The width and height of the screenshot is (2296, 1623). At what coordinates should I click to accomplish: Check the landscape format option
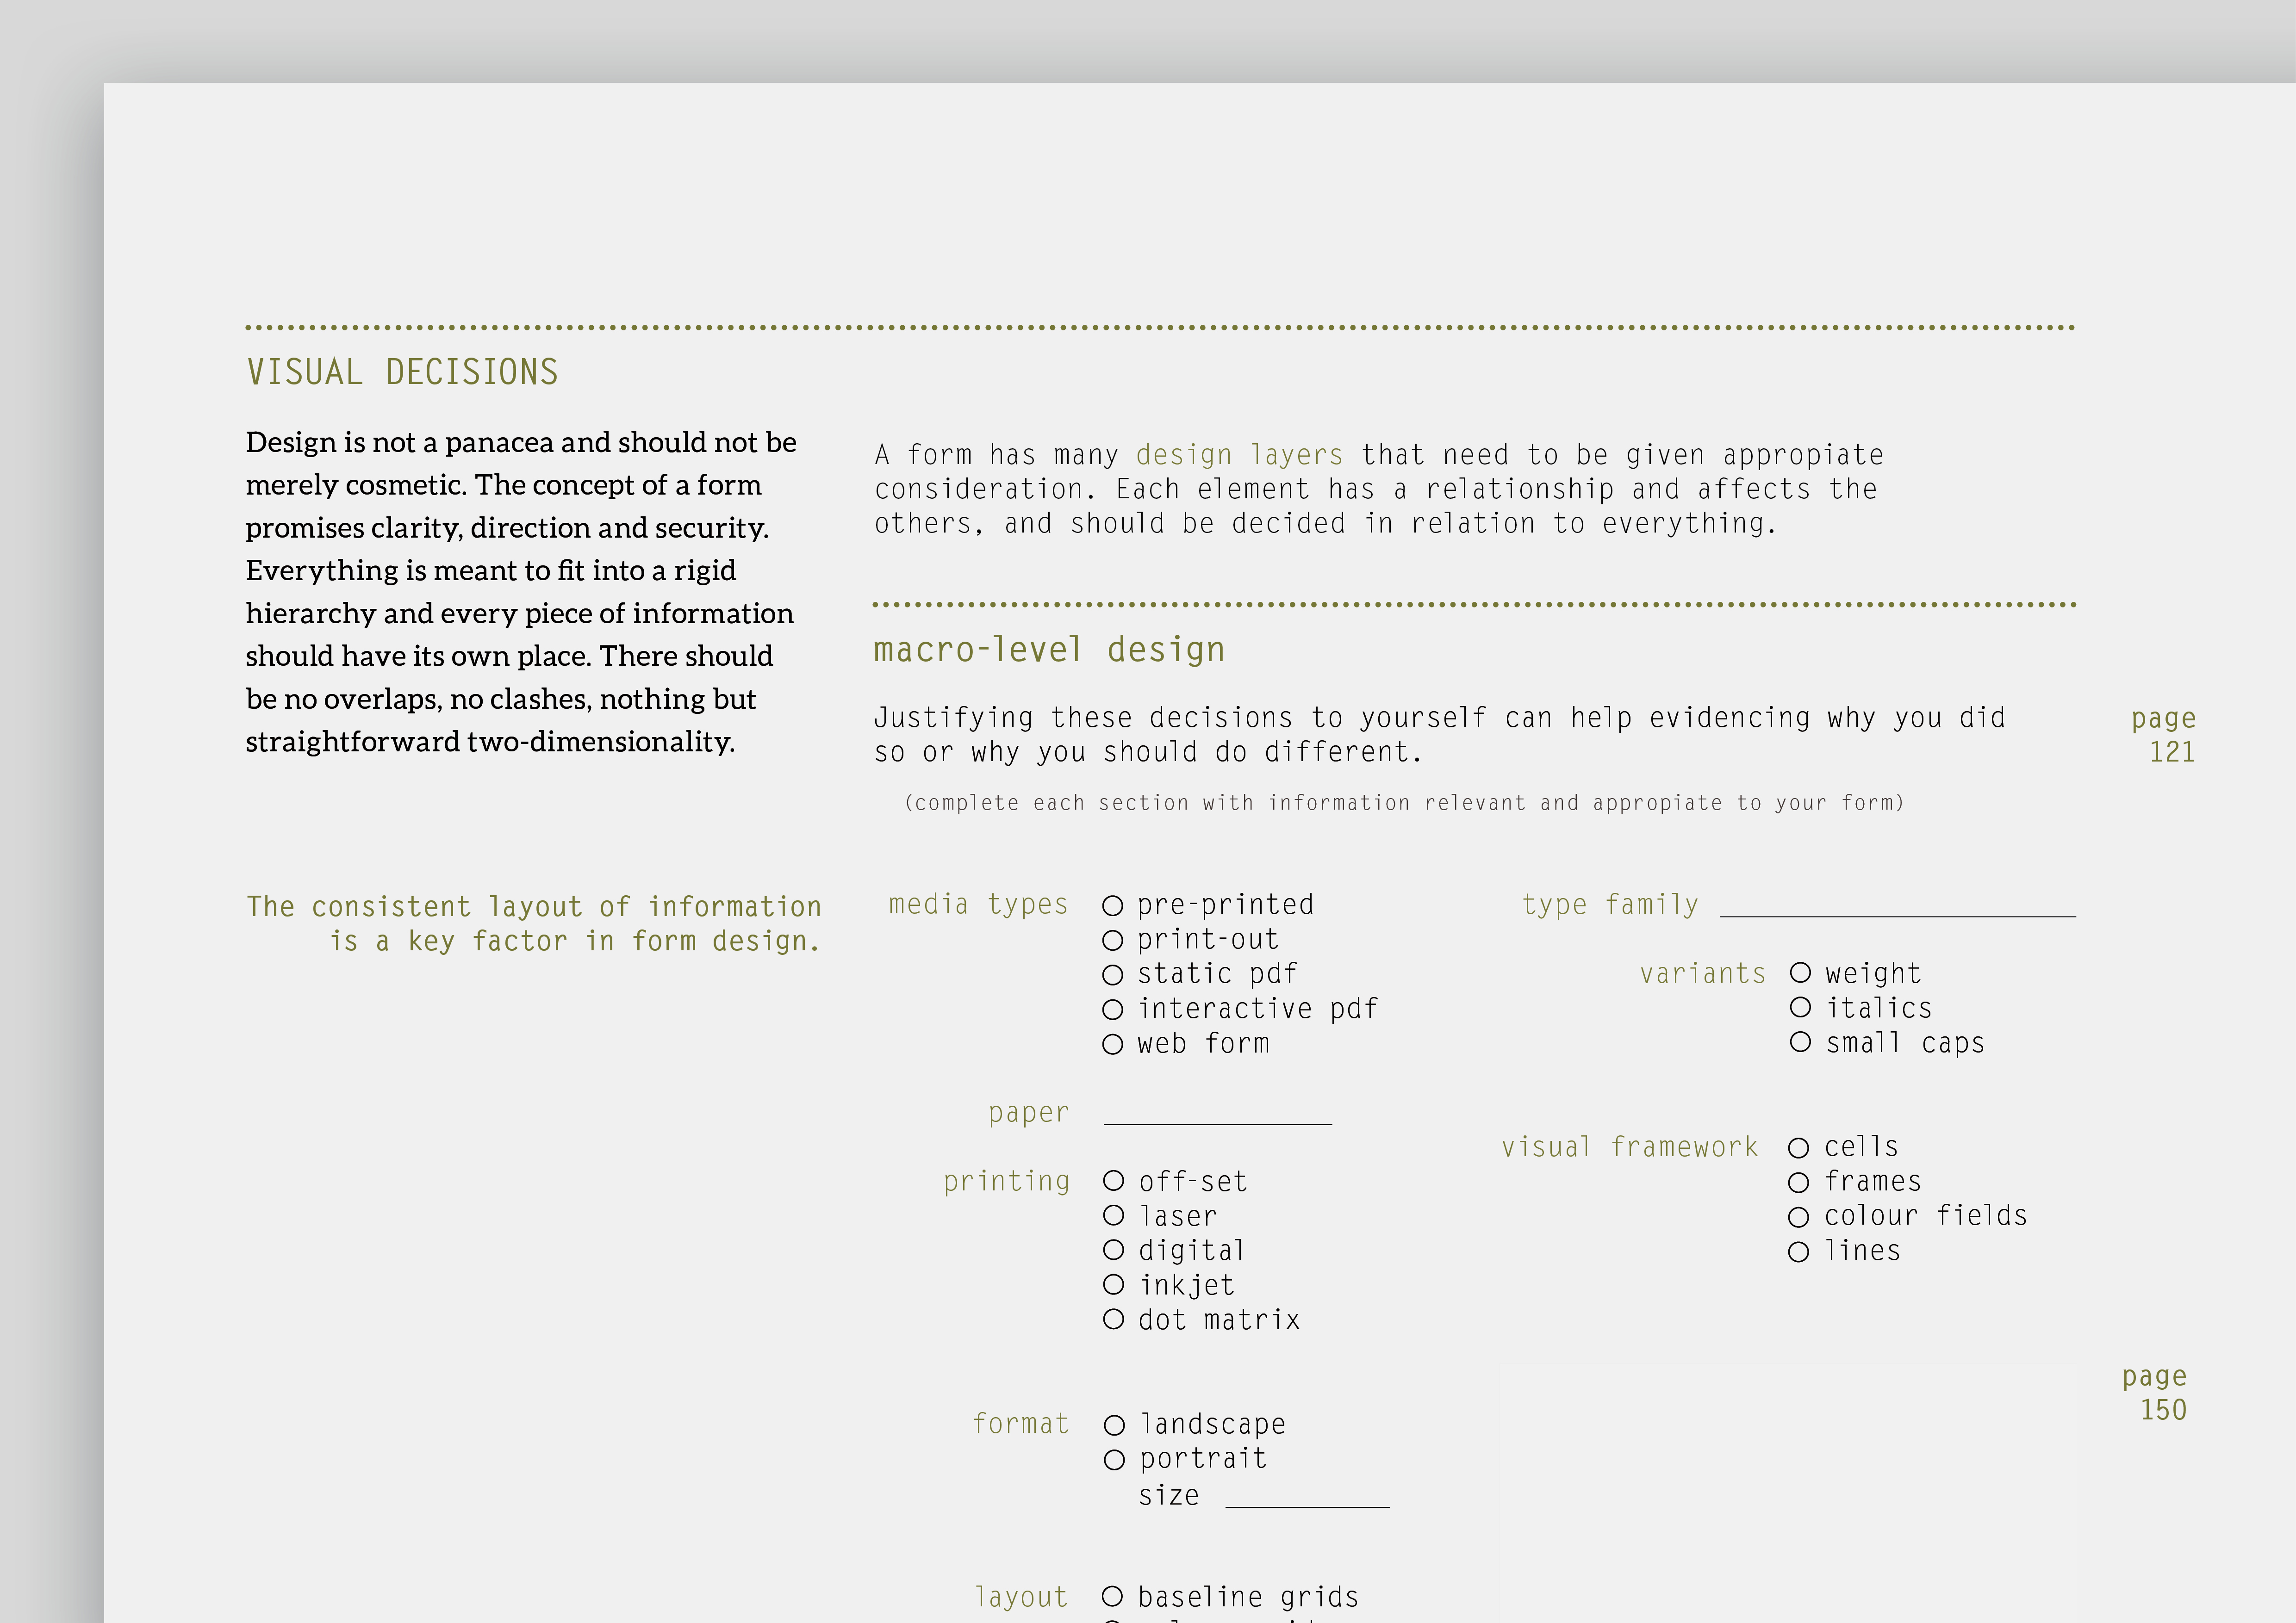(1114, 1425)
